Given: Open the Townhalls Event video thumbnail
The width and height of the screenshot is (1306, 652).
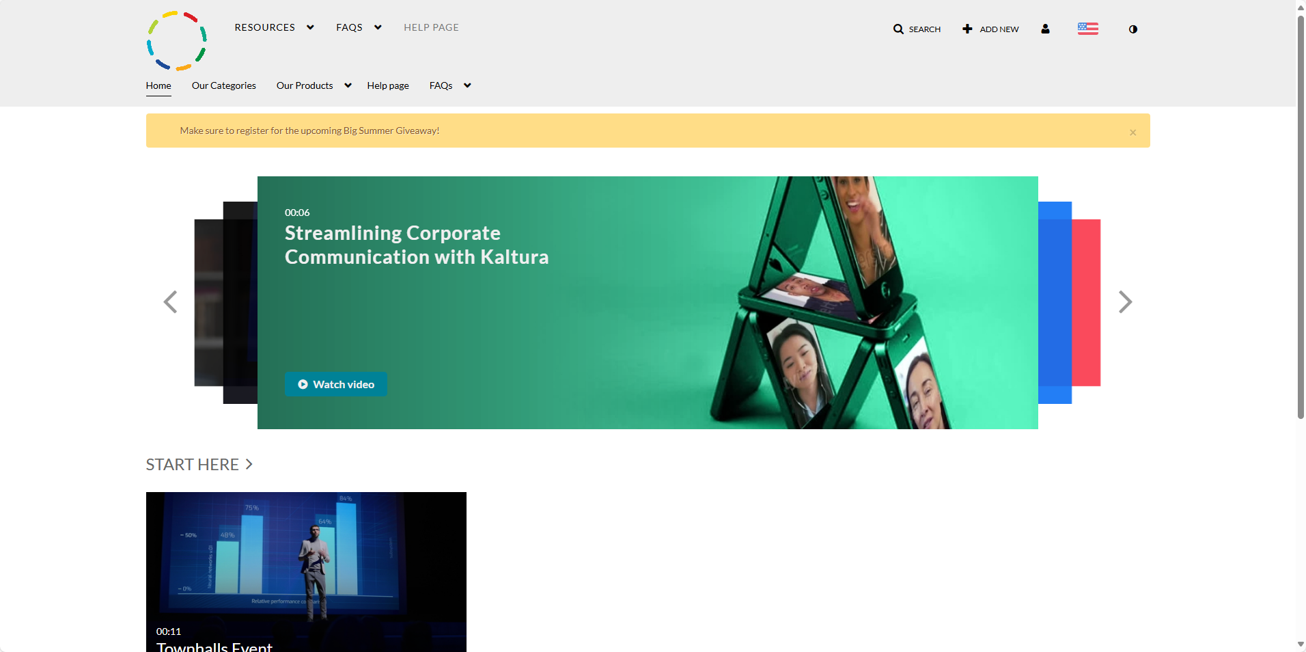Looking at the screenshot, I should click(306, 572).
